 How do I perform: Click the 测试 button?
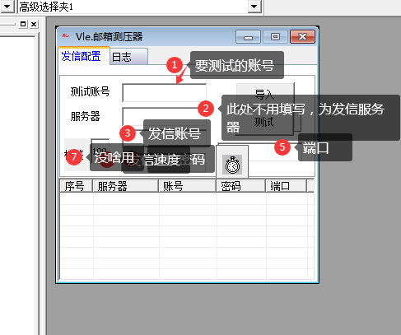[264, 122]
